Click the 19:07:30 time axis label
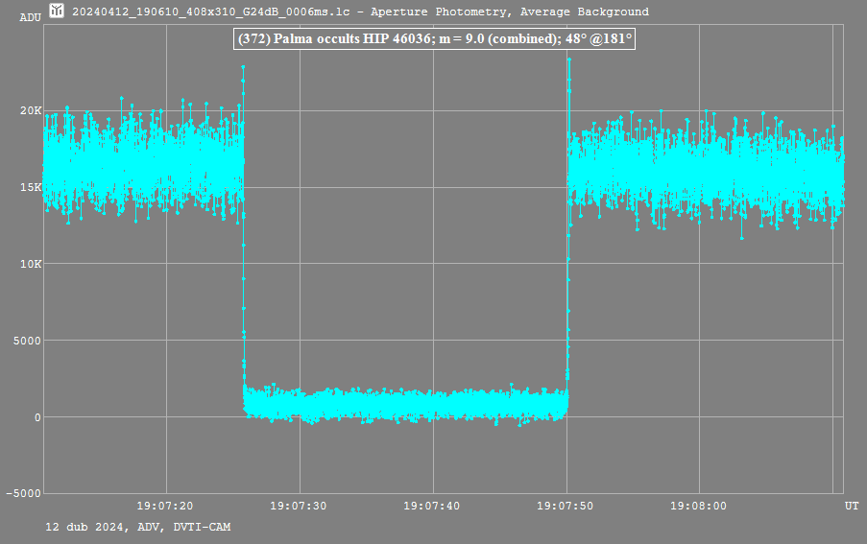Screen dimensions: 867x544 click(298, 506)
